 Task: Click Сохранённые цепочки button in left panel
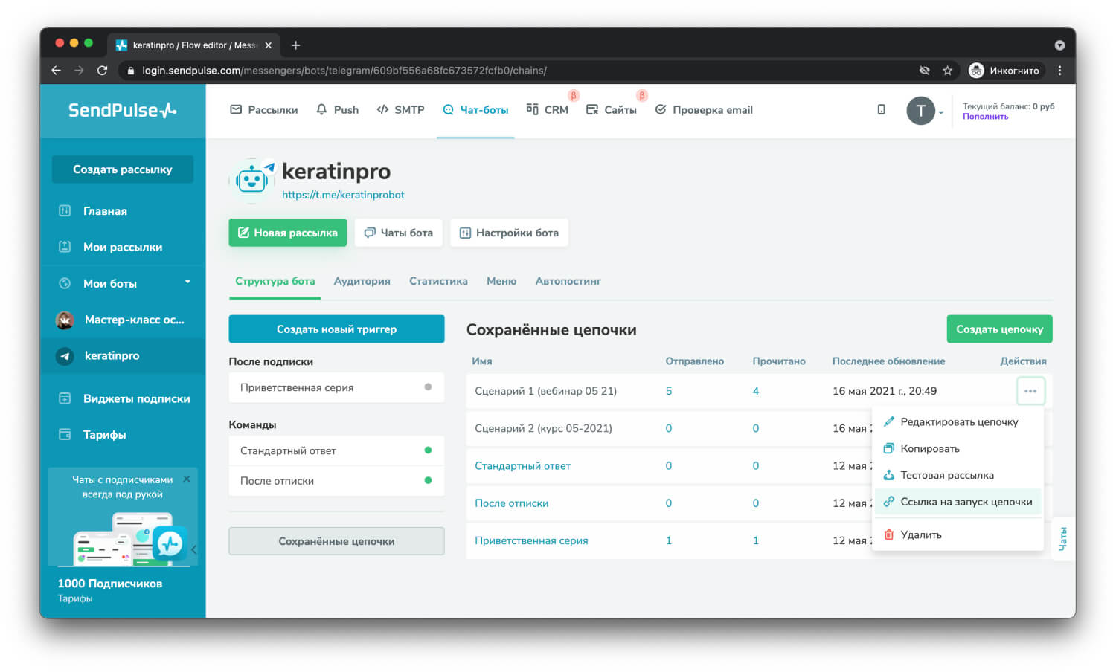(x=336, y=541)
